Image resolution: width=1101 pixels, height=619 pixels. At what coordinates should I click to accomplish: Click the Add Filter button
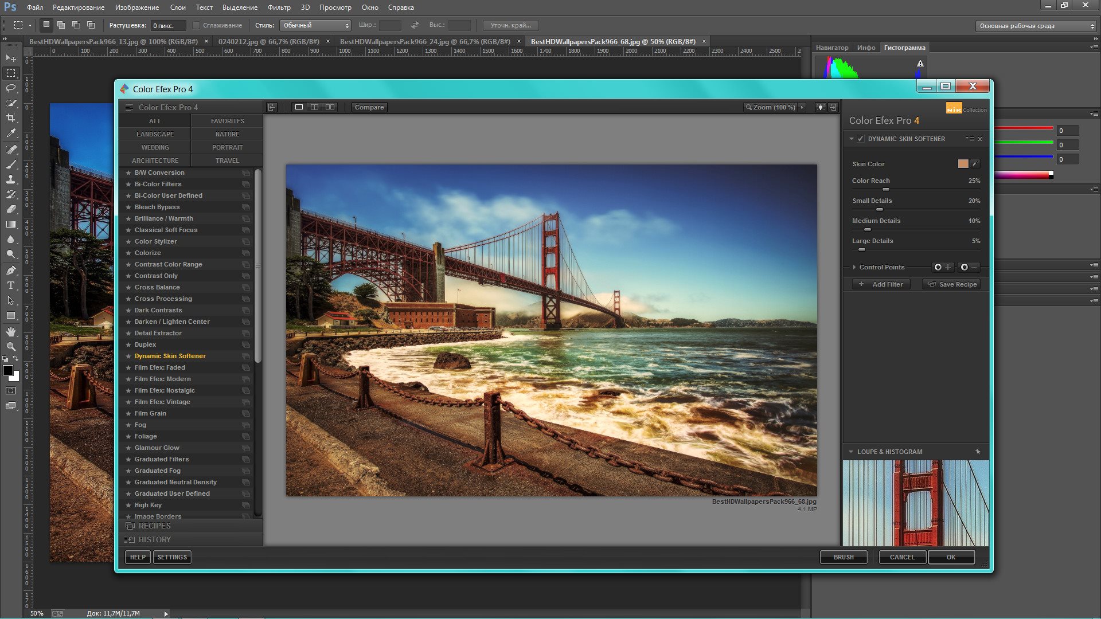coord(881,284)
